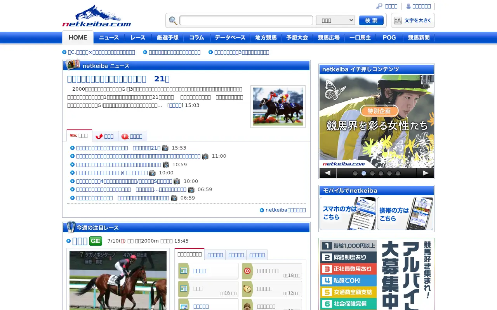
Task: Open the ニュース navigation tab
Action: (x=109, y=38)
